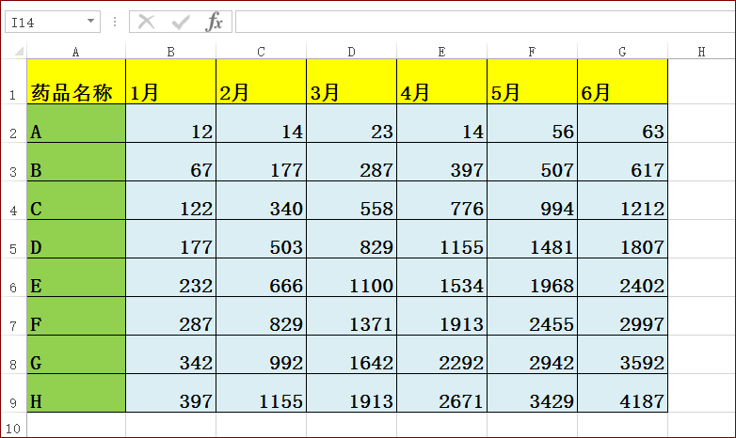
Task: Click the cell containing 340
Action: pos(261,200)
